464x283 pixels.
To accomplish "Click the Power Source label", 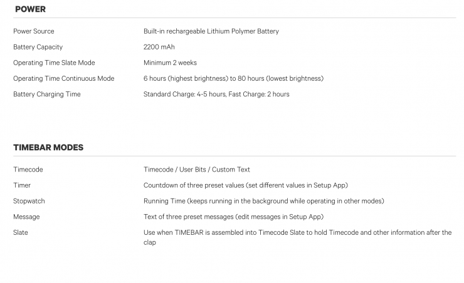I will pyautogui.click(x=33, y=31).
